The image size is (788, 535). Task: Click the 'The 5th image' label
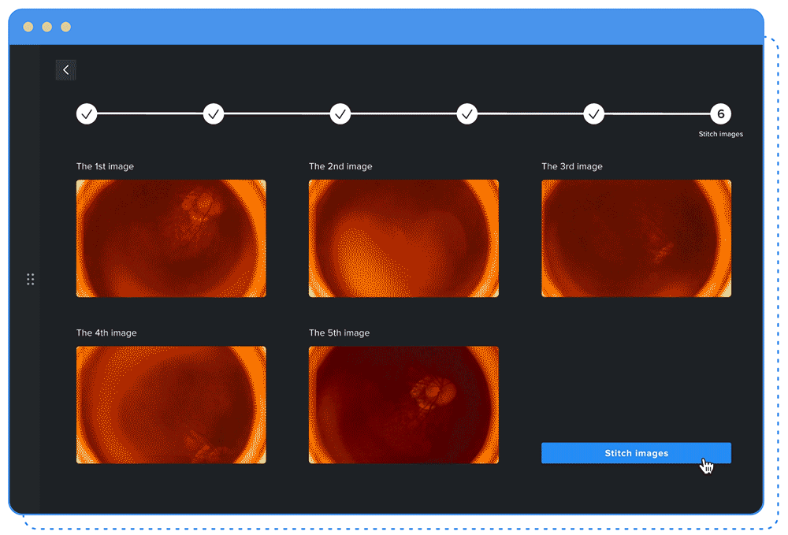click(339, 333)
